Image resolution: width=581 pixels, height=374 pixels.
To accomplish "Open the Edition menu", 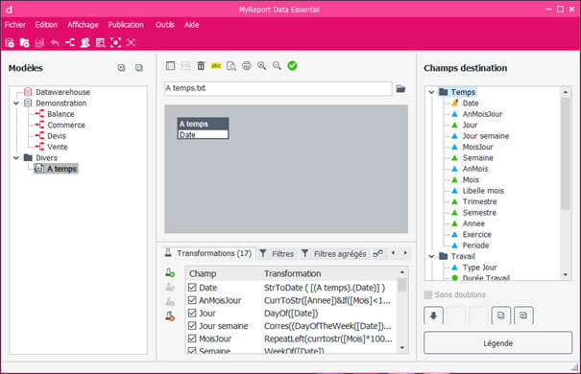I will point(46,25).
